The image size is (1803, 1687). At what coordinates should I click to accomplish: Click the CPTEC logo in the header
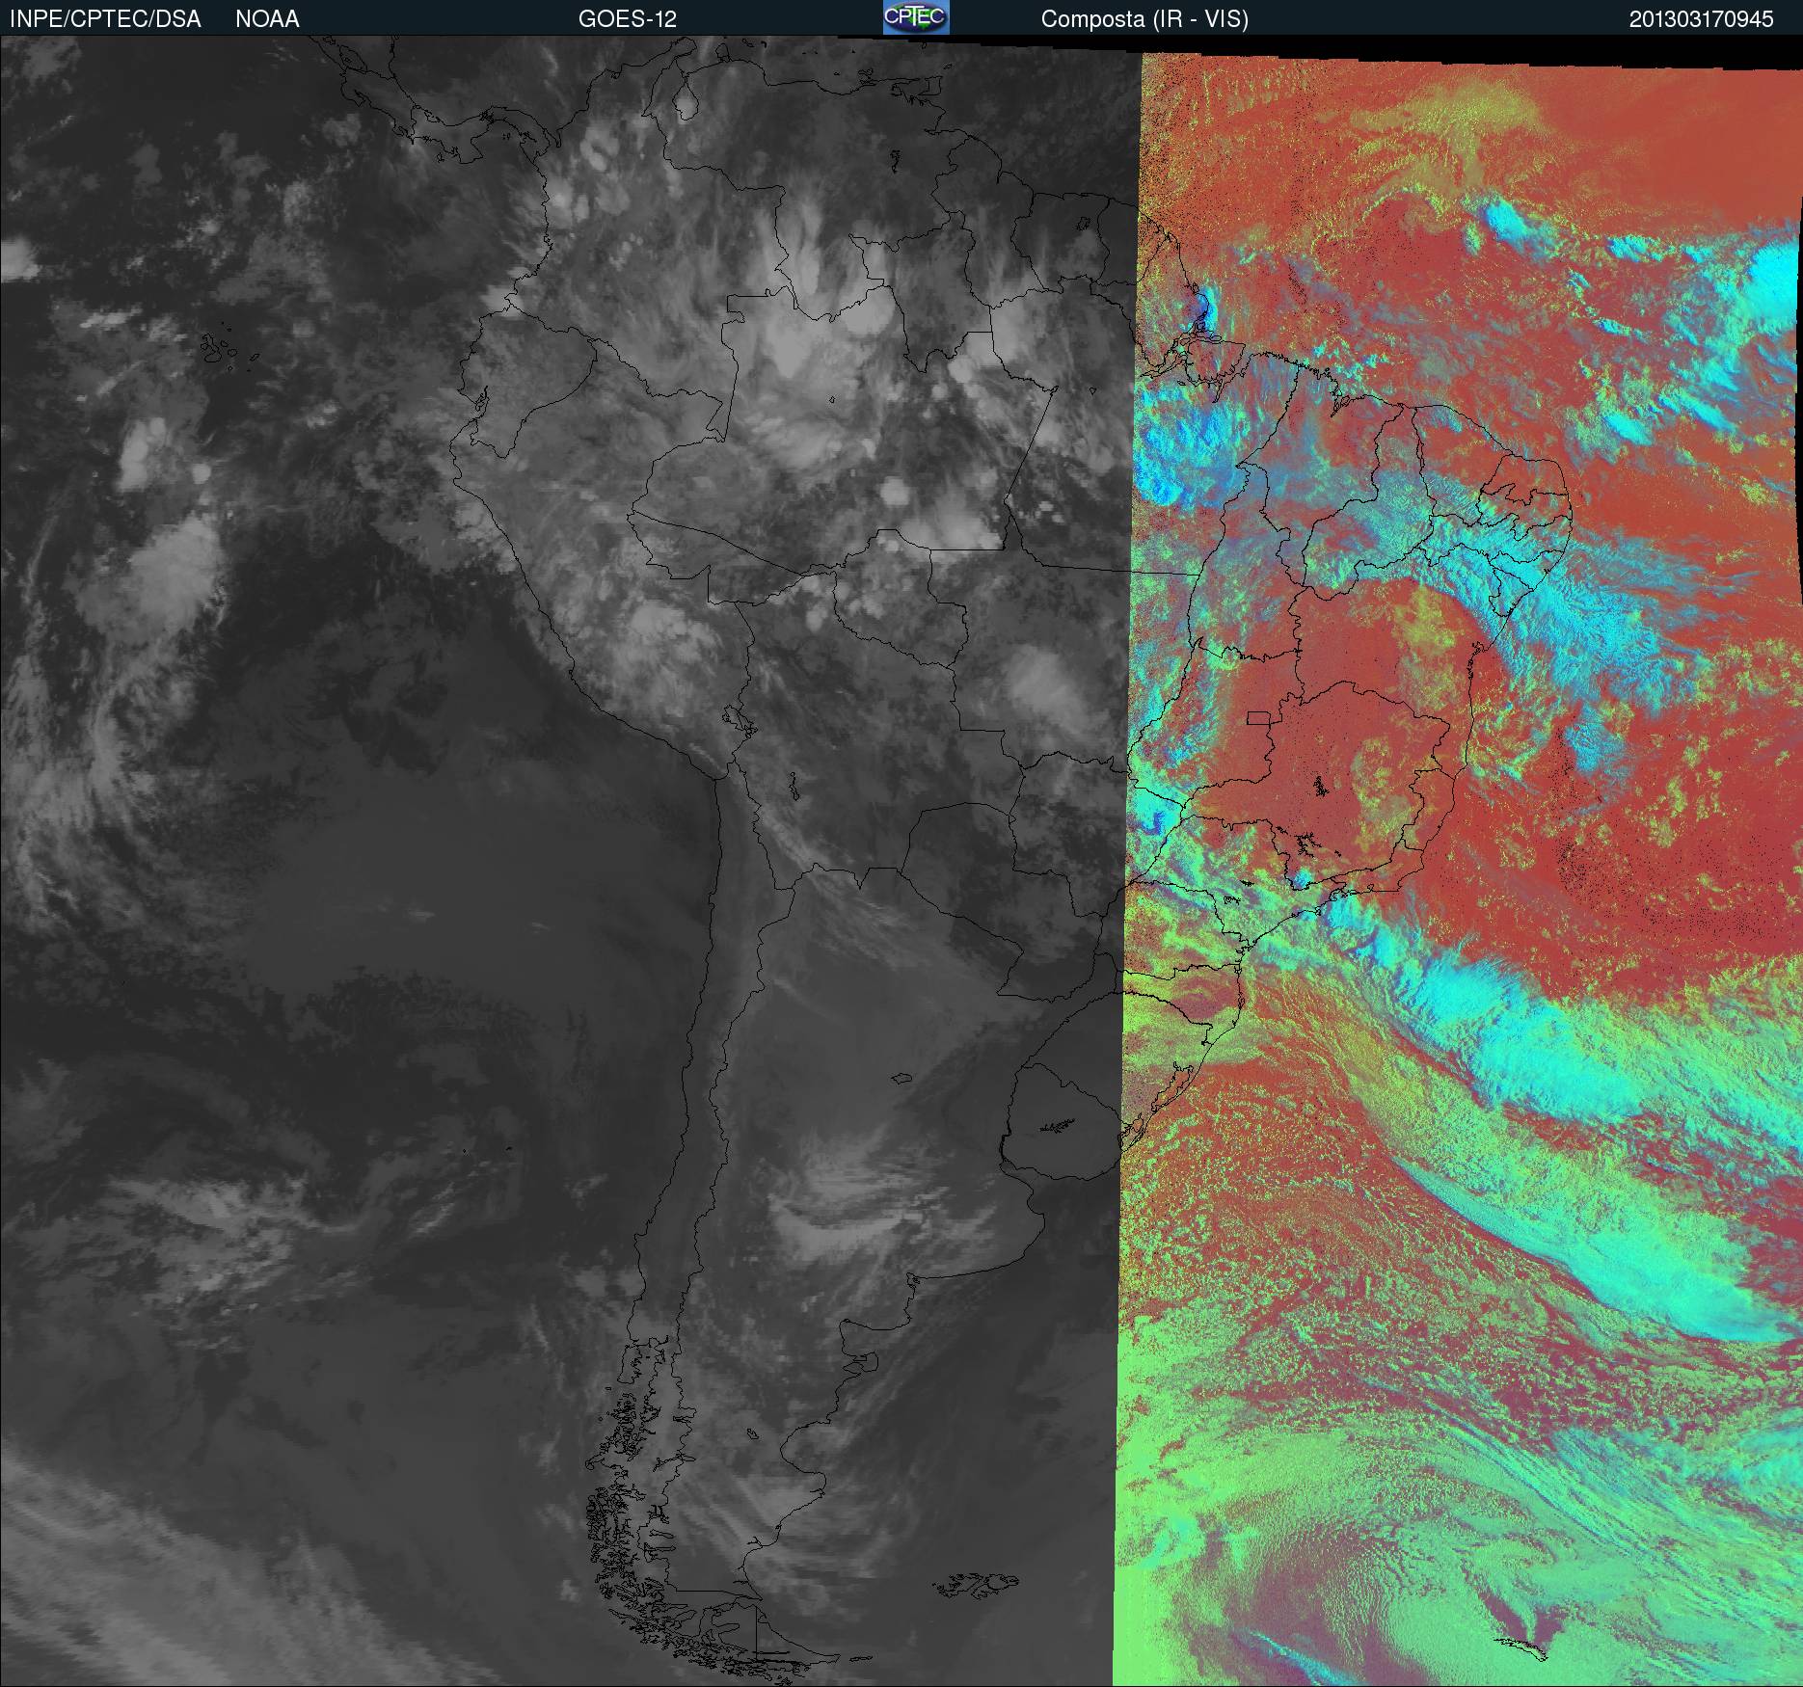point(916,17)
